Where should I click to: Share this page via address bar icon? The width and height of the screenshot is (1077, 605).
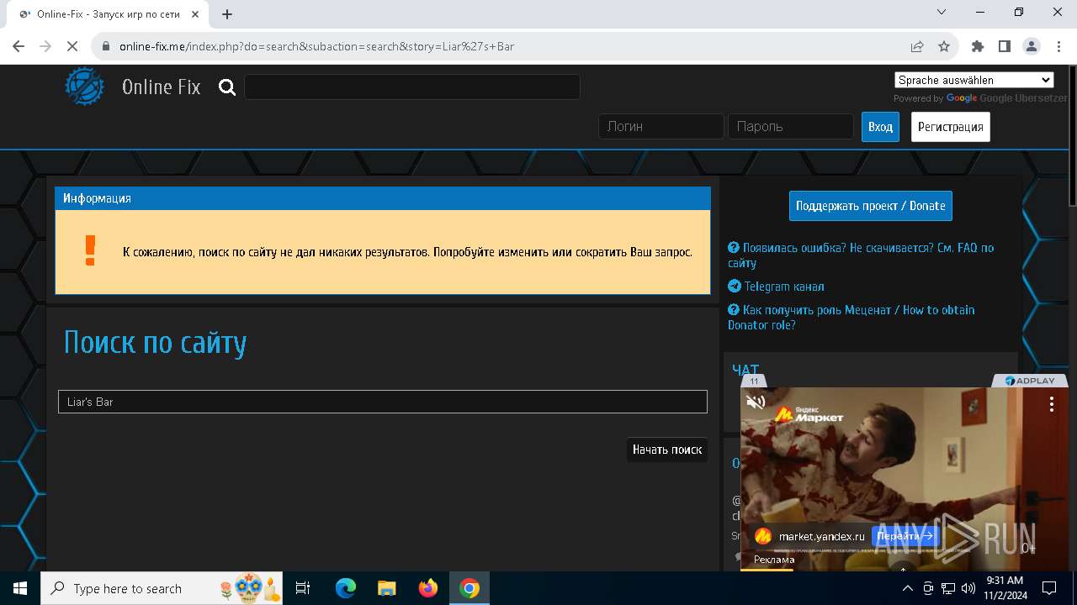click(917, 46)
